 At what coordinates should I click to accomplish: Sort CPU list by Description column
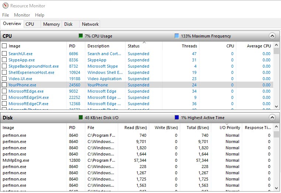point(105,46)
